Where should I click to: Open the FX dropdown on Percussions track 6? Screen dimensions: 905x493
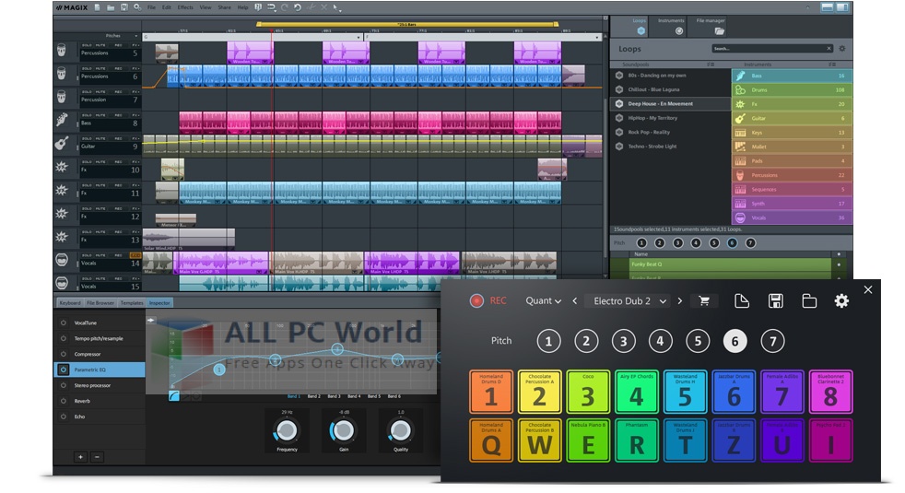pyautogui.click(x=135, y=68)
